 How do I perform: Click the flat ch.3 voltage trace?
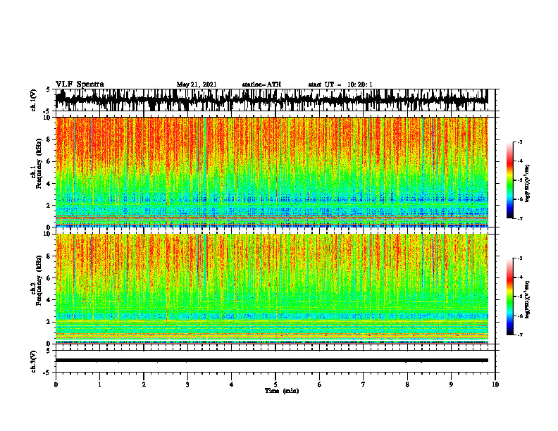[272, 361]
